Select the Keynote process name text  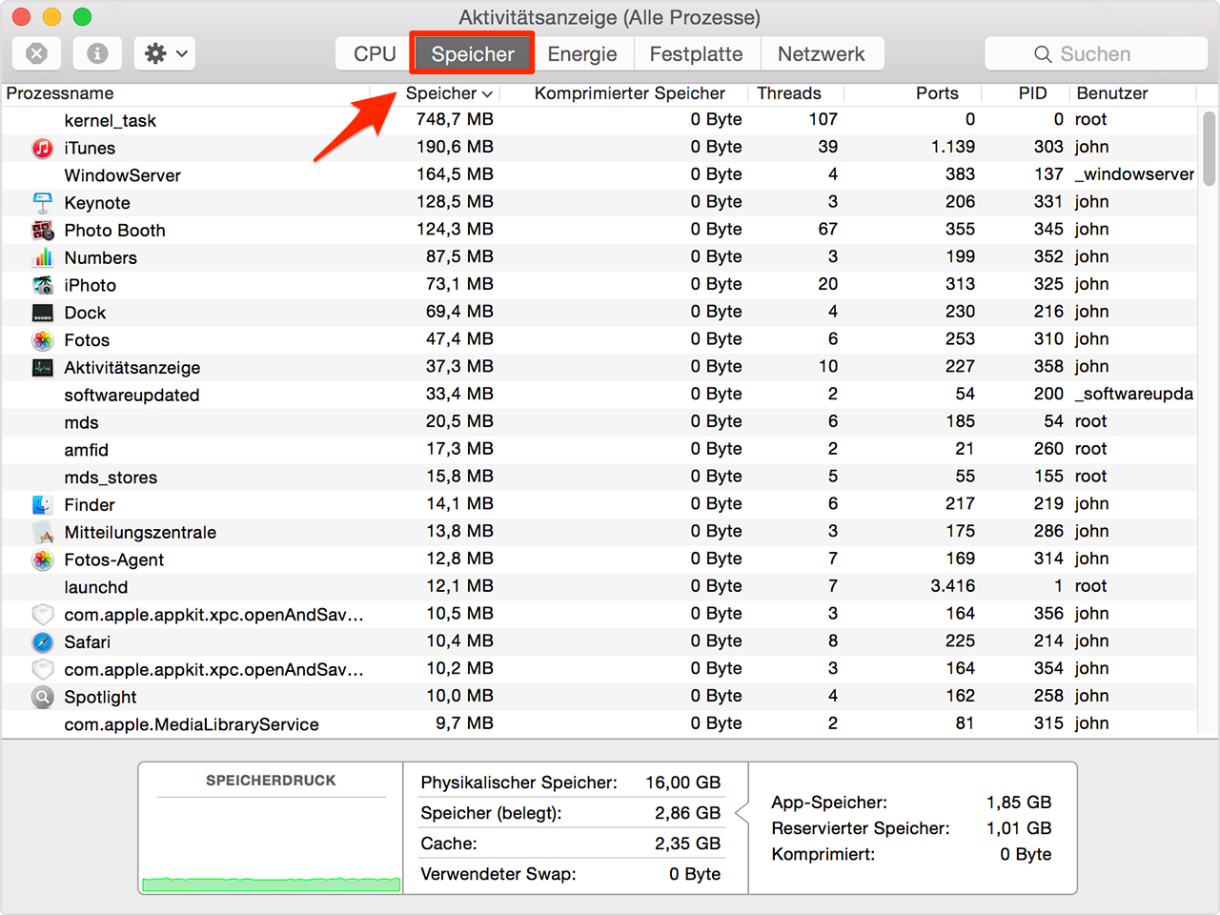[97, 203]
